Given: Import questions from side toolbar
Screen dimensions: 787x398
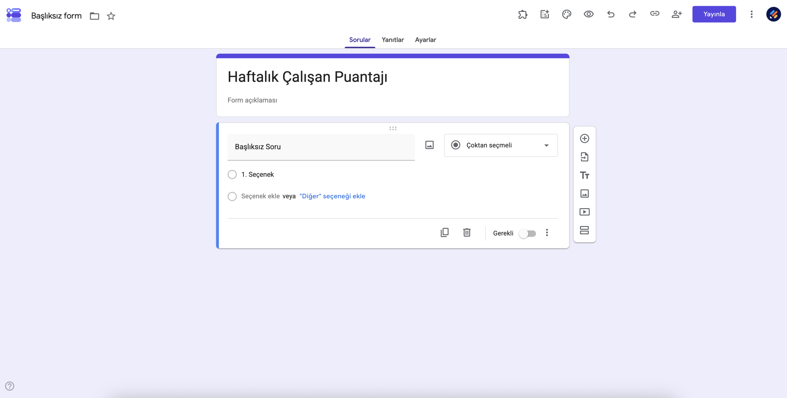Looking at the screenshot, I should point(584,157).
